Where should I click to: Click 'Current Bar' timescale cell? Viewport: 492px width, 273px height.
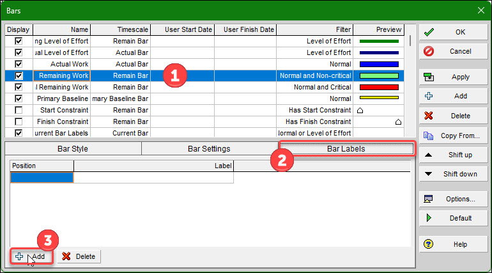coord(121,133)
